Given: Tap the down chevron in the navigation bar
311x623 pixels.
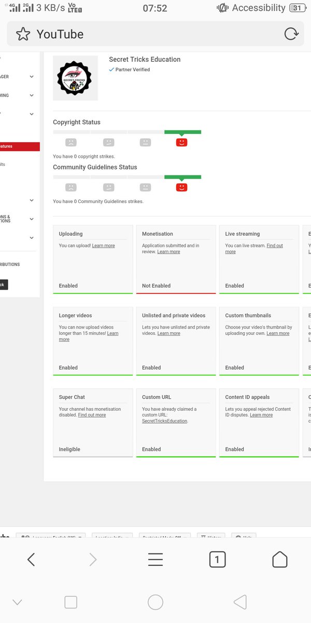Looking at the screenshot, I should [17, 602].
